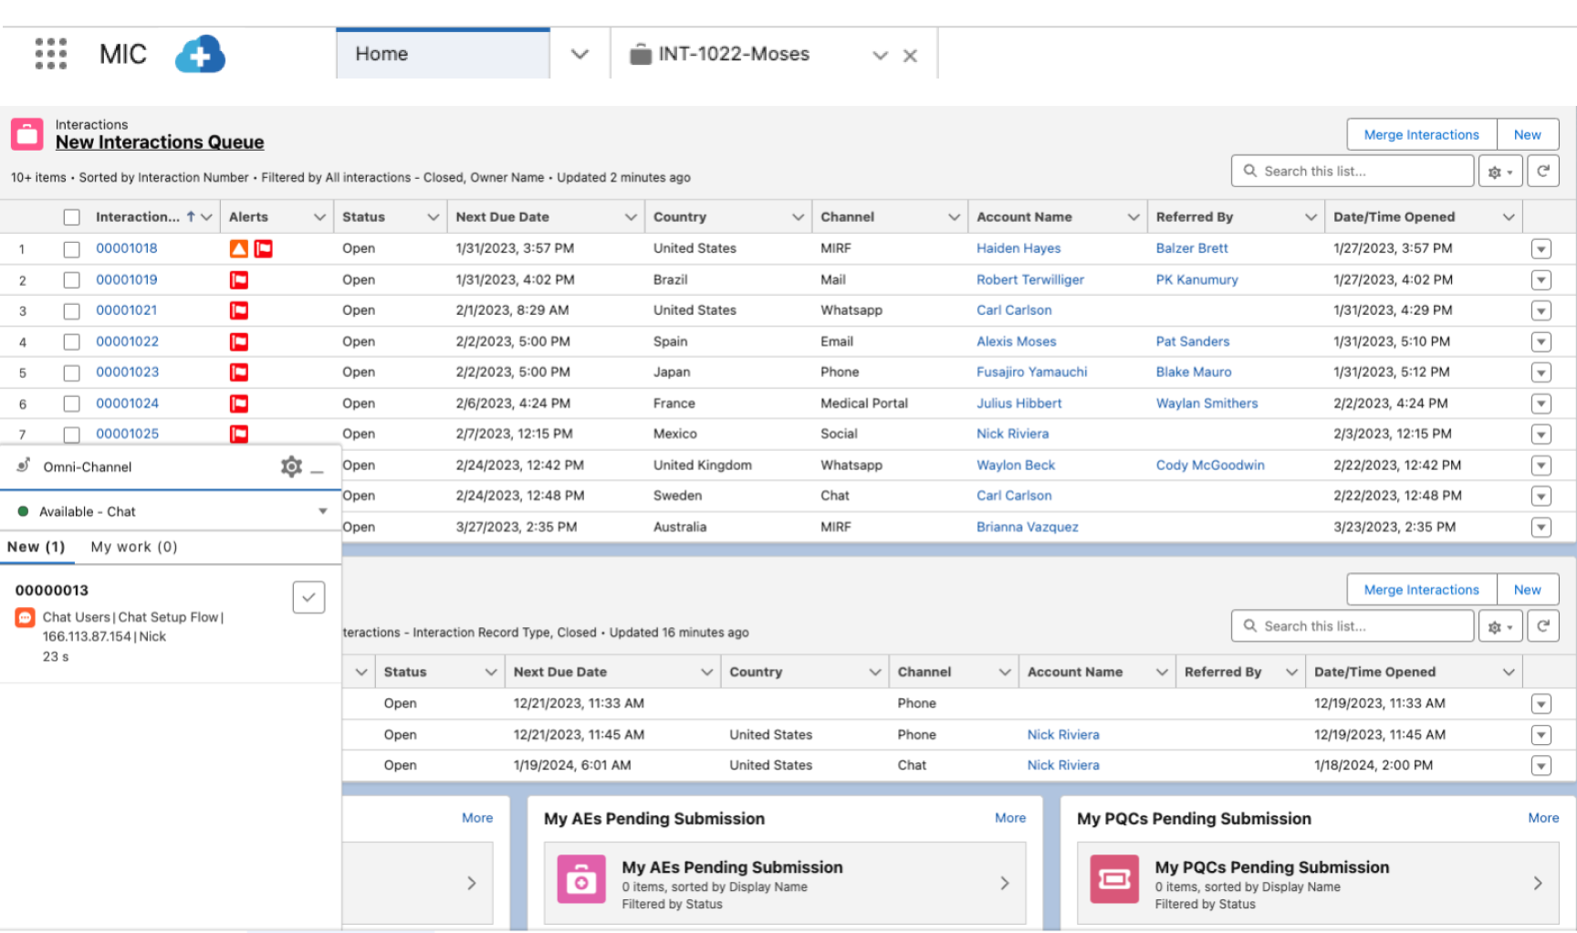Image resolution: width=1577 pixels, height=933 pixels.
Task: Open row actions for Robert Terwilliger row
Action: [x=1541, y=280]
